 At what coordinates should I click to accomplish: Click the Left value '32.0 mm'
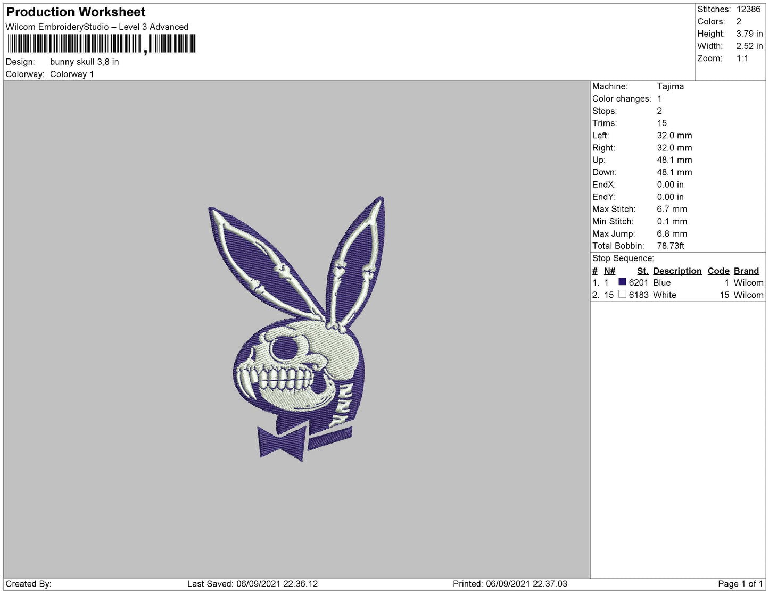click(675, 135)
